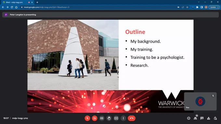Raise hand in the meeting

tap(109, 118)
